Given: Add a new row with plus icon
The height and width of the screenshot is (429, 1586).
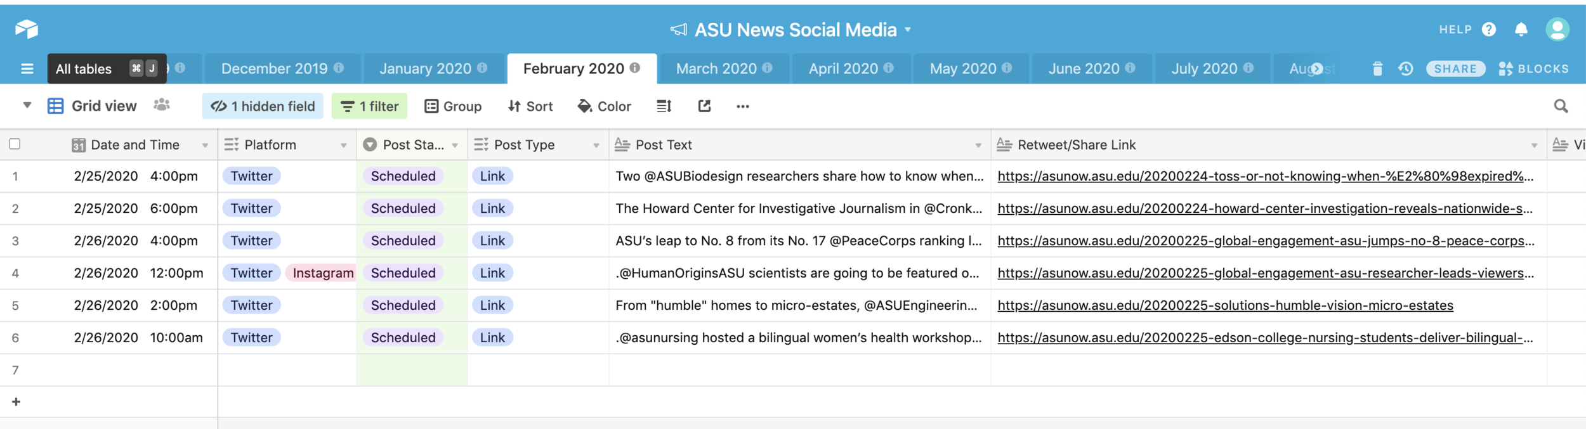Looking at the screenshot, I should click(x=16, y=402).
